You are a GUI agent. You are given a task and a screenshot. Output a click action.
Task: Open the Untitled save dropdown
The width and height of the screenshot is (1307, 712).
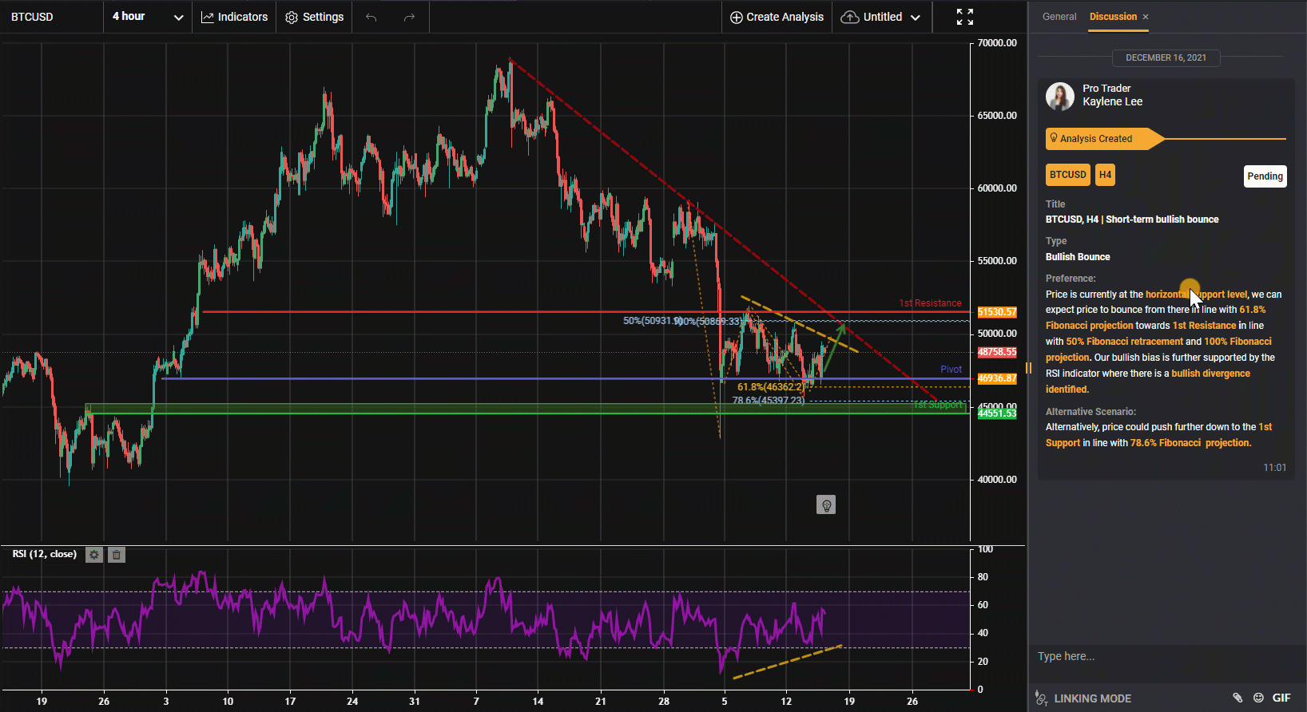tap(880, 17)
